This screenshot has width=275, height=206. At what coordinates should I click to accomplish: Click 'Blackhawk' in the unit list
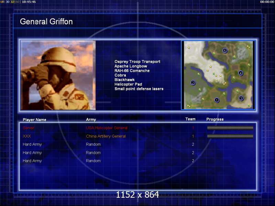point(124,80)
